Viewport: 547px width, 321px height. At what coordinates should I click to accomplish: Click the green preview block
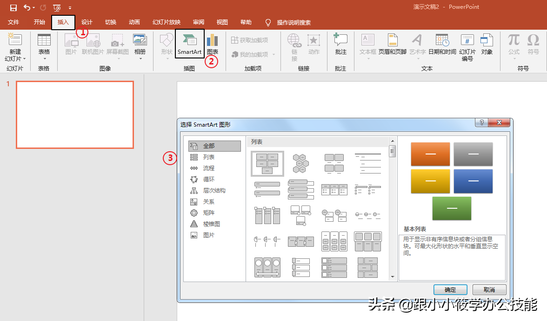[x=452, y=208]
